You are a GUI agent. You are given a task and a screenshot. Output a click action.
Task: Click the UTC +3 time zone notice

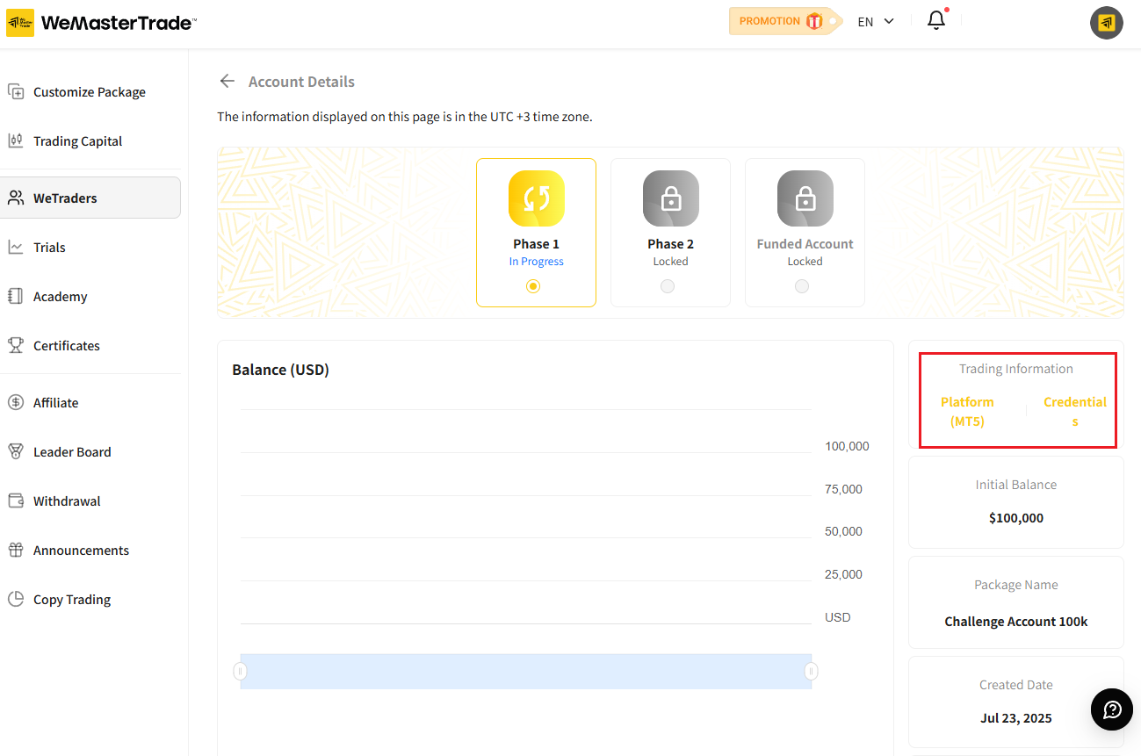click(x=405, y=116)
